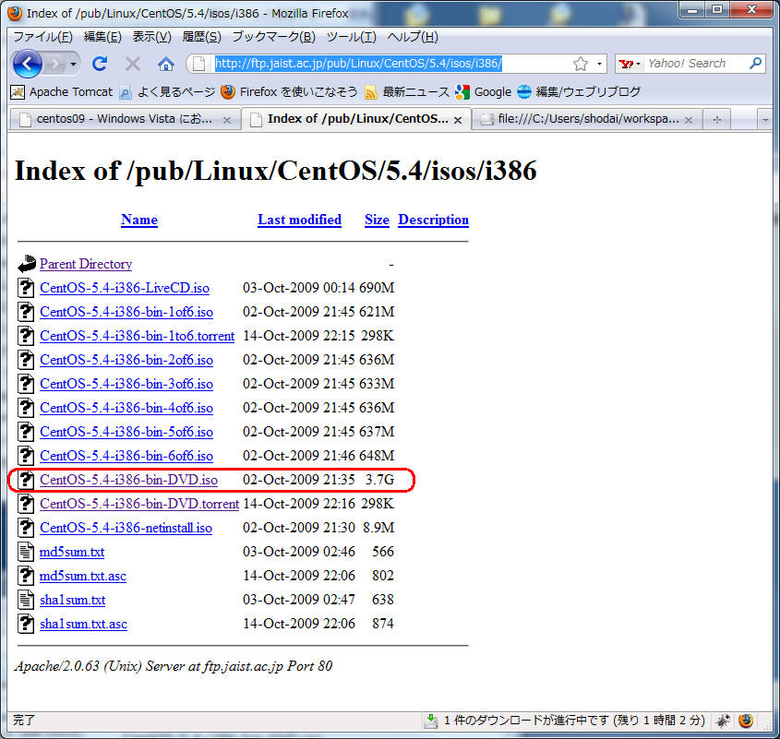Viewport: 780px width, 739px height.
Task: Switch to the centos09 - Windows Vista tab
Action: pos(120,119)
